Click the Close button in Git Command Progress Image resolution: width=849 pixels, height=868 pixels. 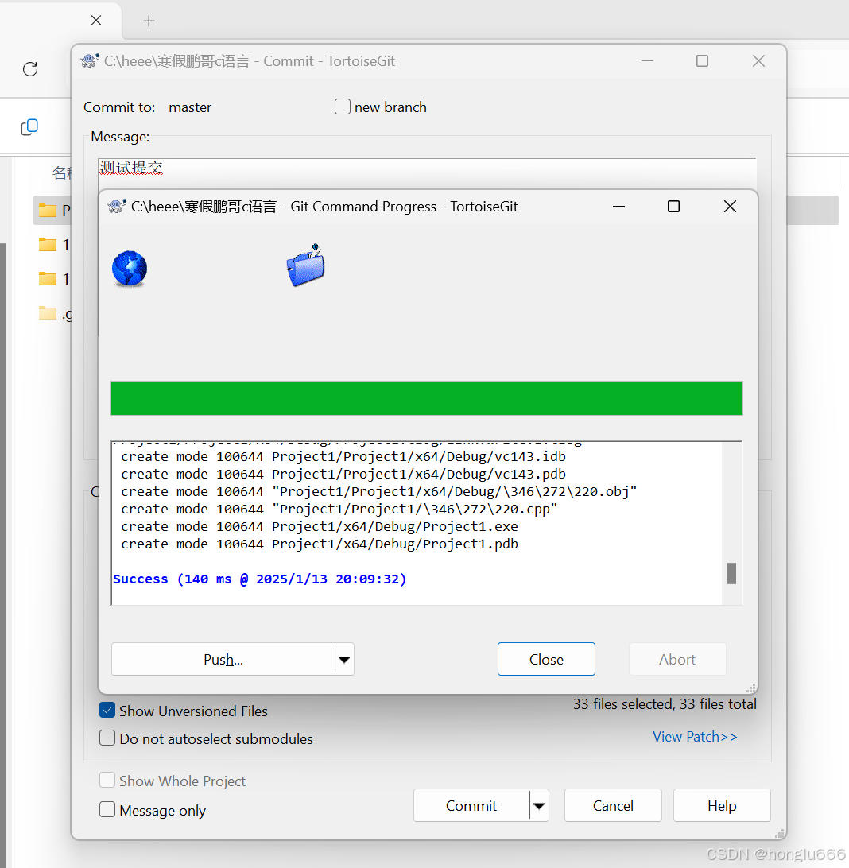point(546,659)
